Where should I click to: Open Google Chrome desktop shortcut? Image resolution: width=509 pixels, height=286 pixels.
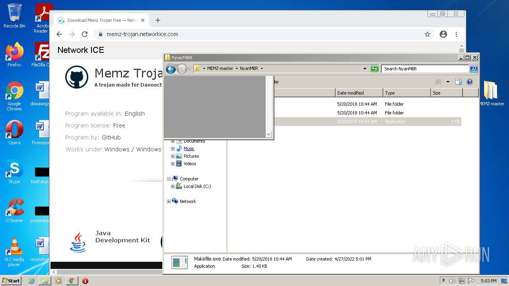(x=14, y=96)
